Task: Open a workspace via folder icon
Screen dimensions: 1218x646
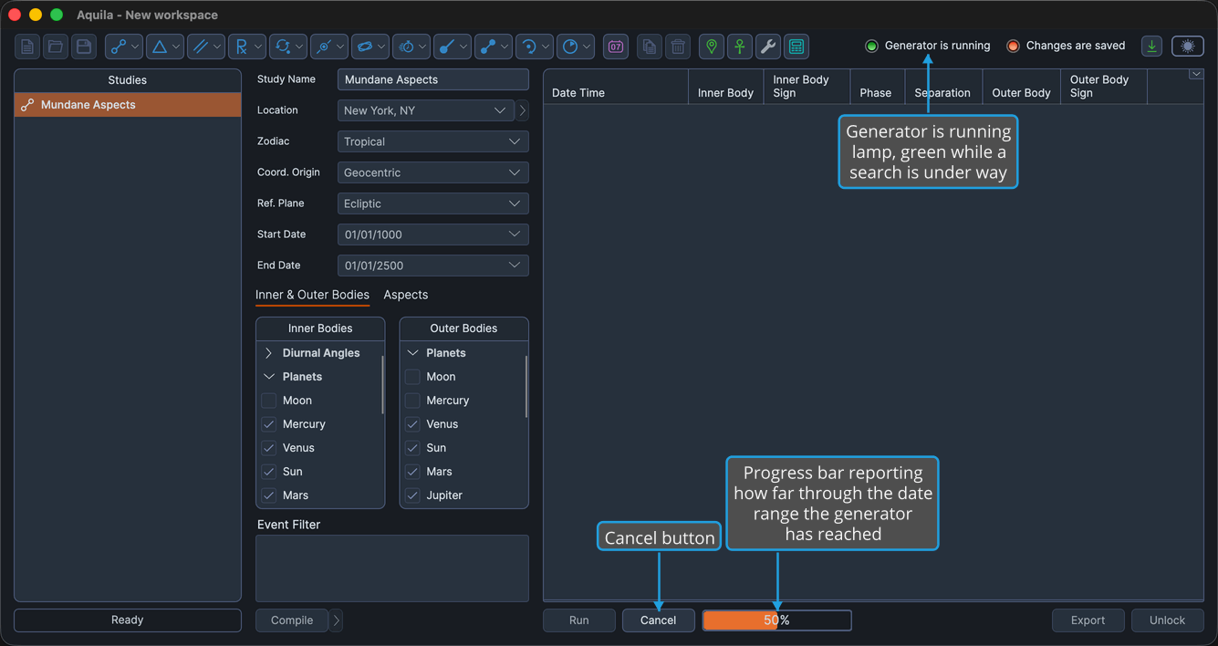Action: click(x=56, y=47)
